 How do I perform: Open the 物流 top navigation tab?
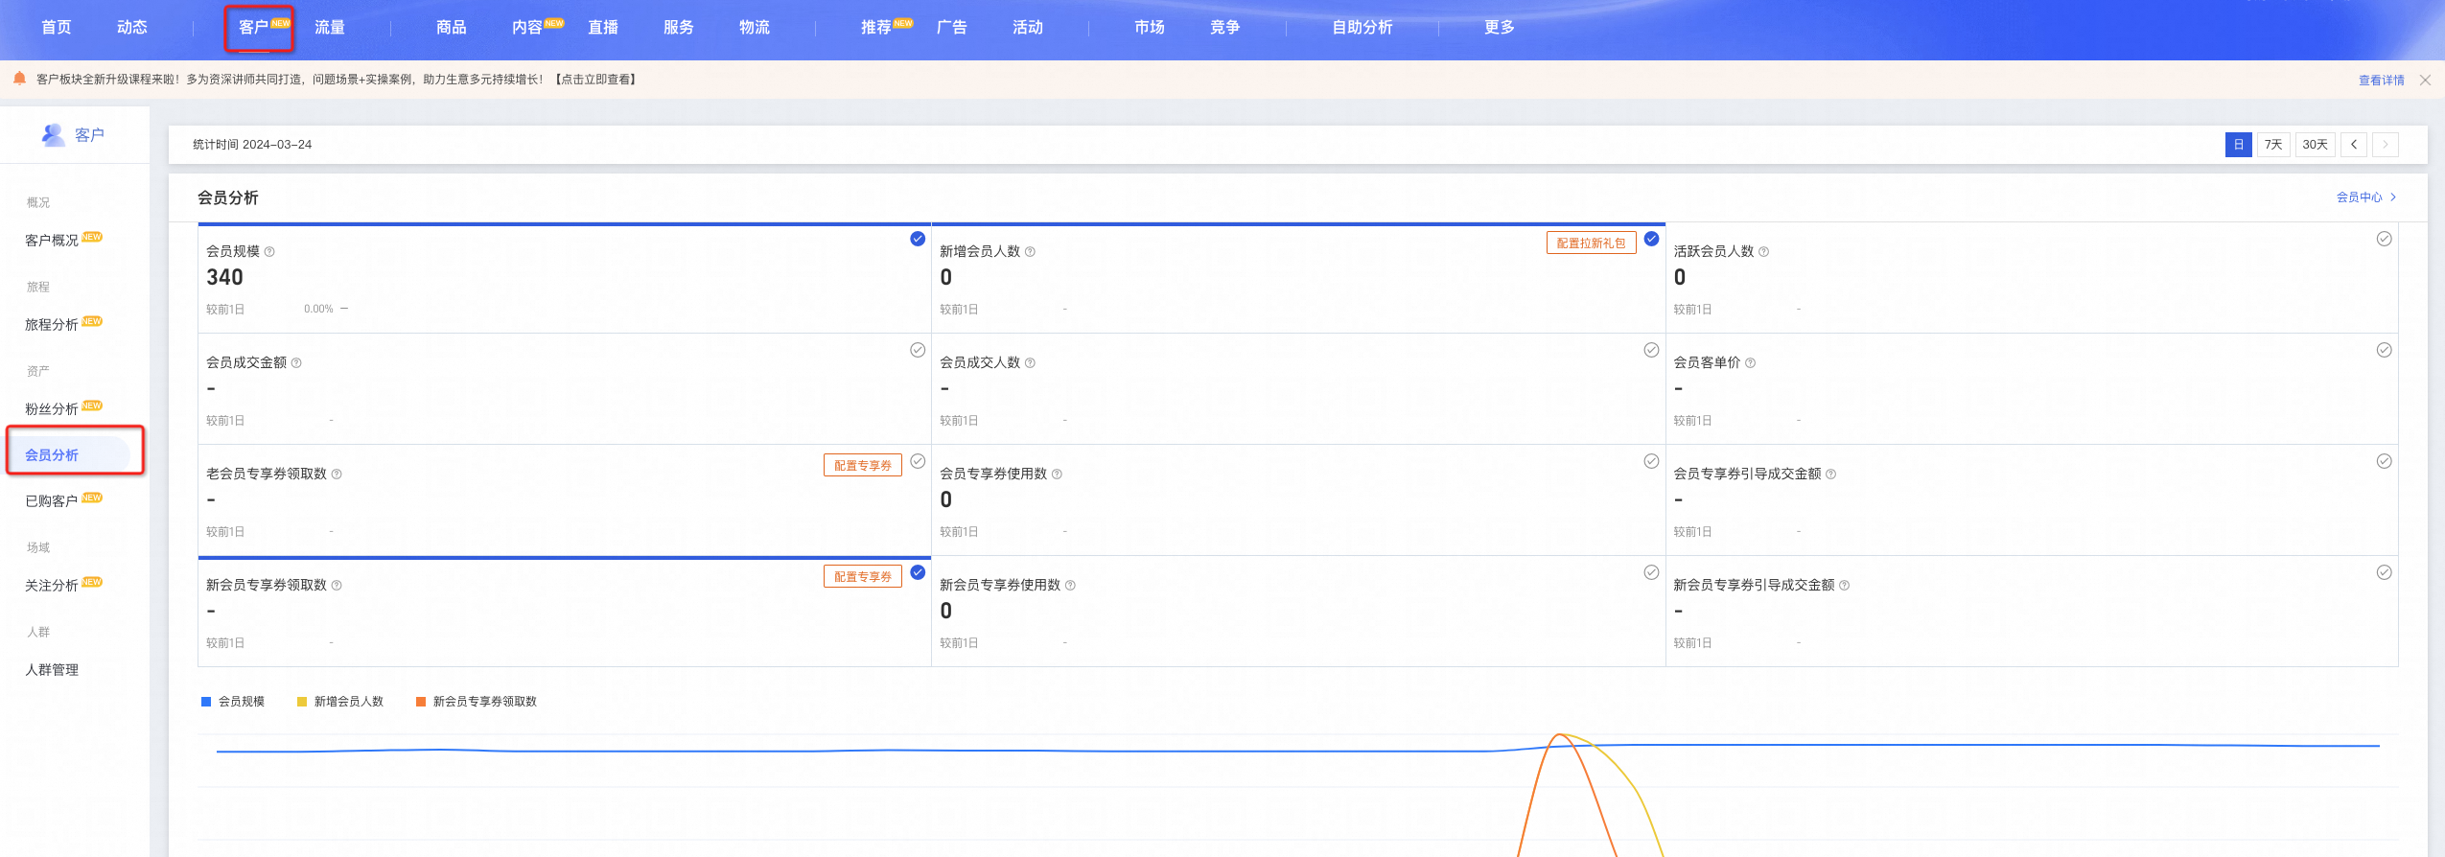click(755, 28)
